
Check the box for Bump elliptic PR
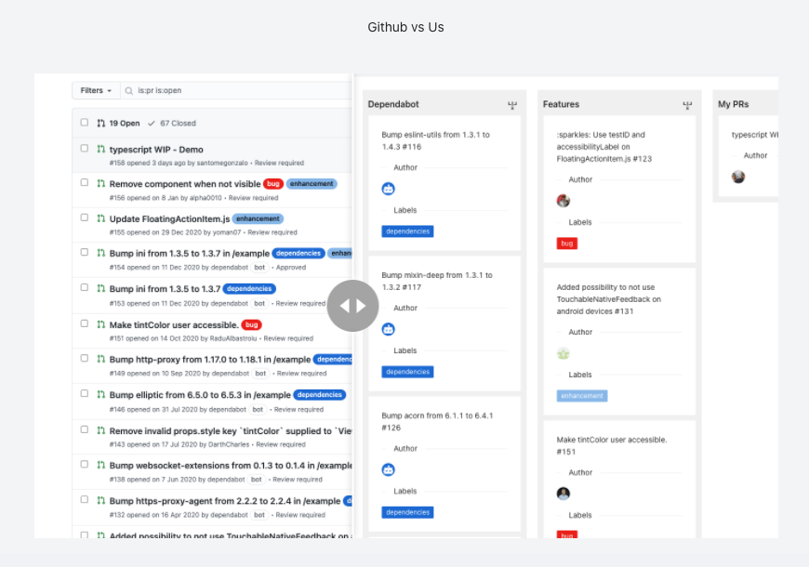coord(84,393)
